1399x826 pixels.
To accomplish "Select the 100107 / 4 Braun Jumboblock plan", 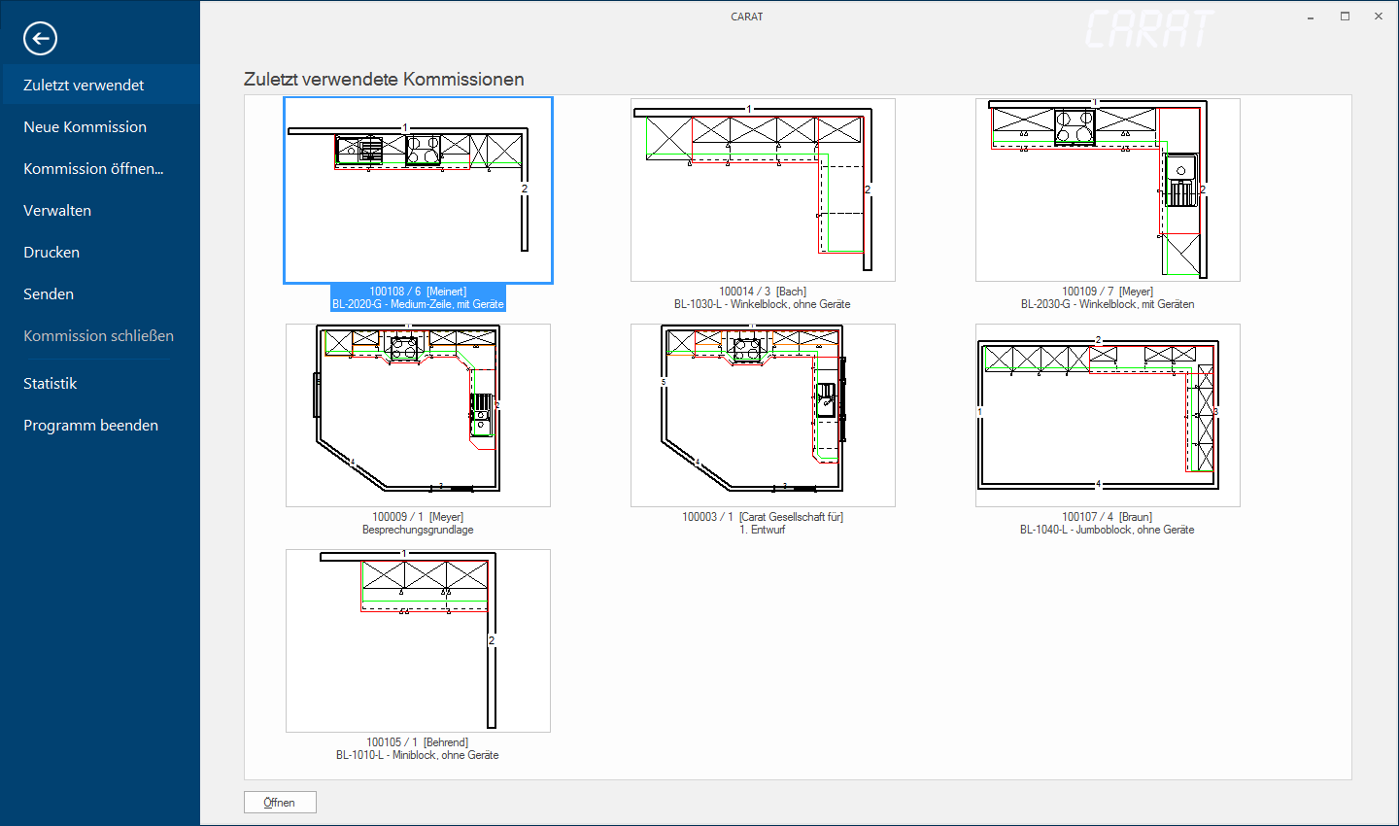I will (x=1108, y=416).
